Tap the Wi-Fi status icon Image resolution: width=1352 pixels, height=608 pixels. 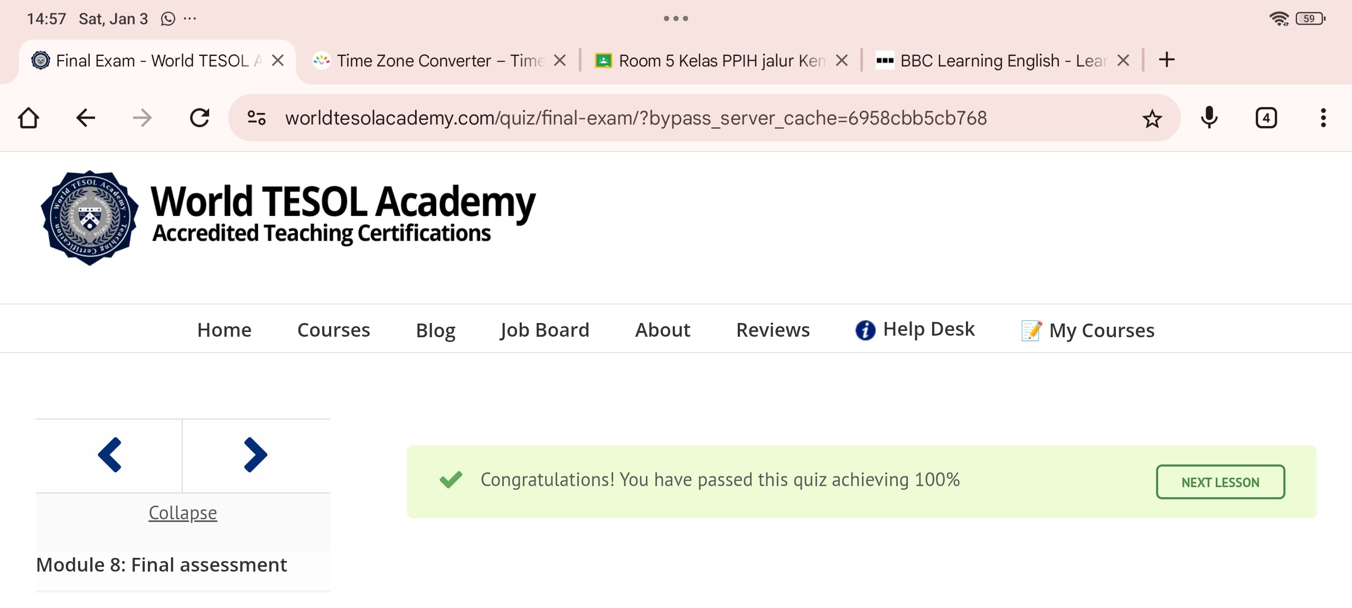pos(1279,19)
